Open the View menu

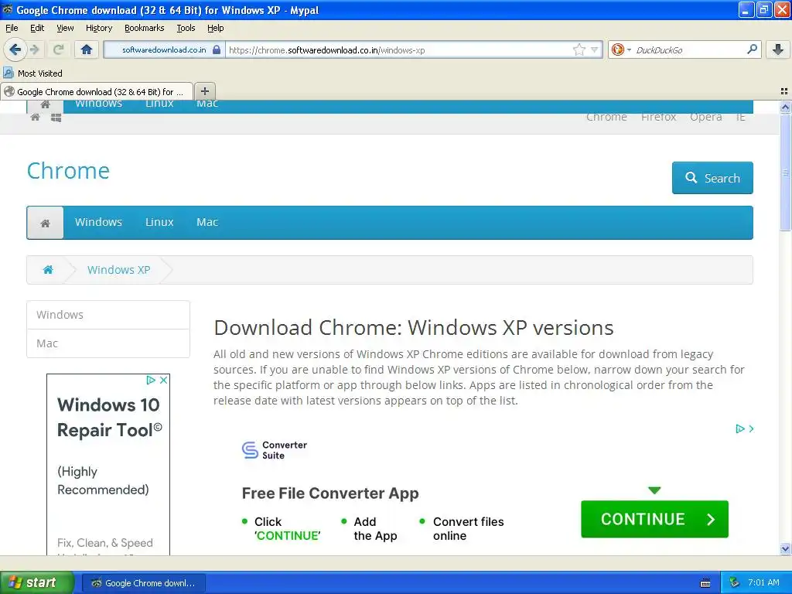(65, 28)
